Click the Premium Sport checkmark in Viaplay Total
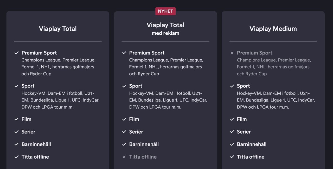Screen dimensions: 333x169 pos(17,53)
